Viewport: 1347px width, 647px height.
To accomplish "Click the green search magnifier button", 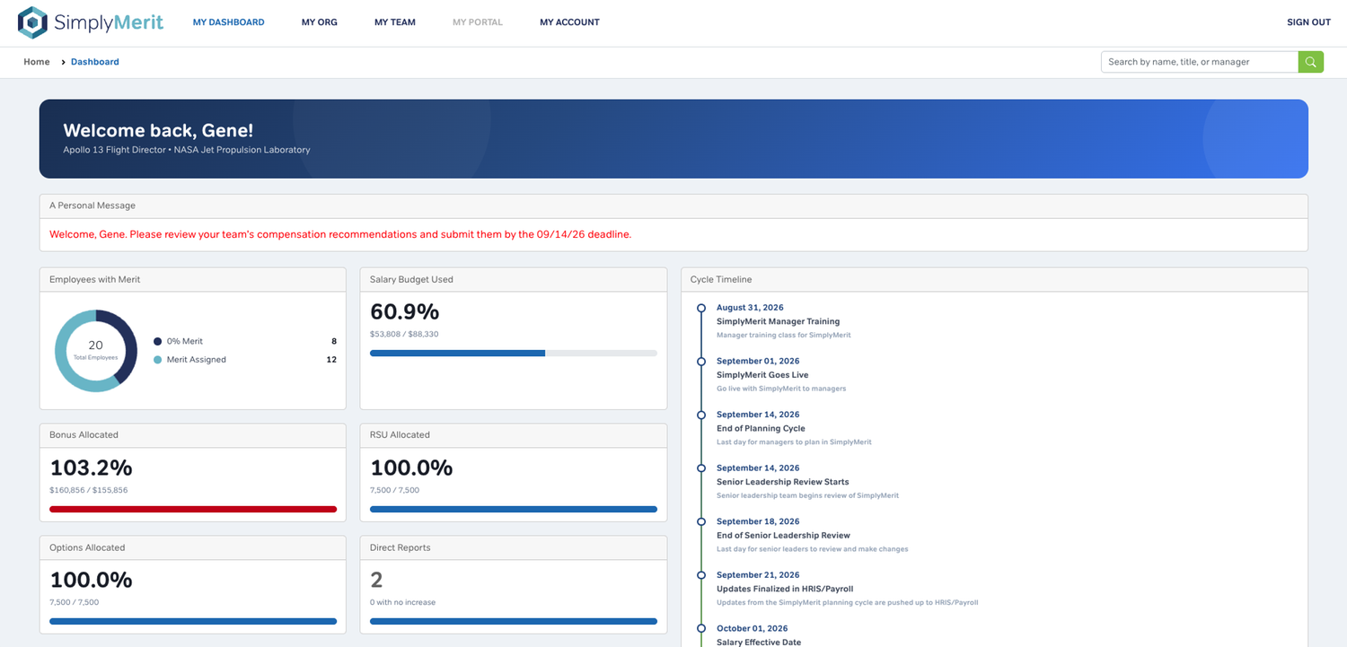I will tap(1310, 62).
